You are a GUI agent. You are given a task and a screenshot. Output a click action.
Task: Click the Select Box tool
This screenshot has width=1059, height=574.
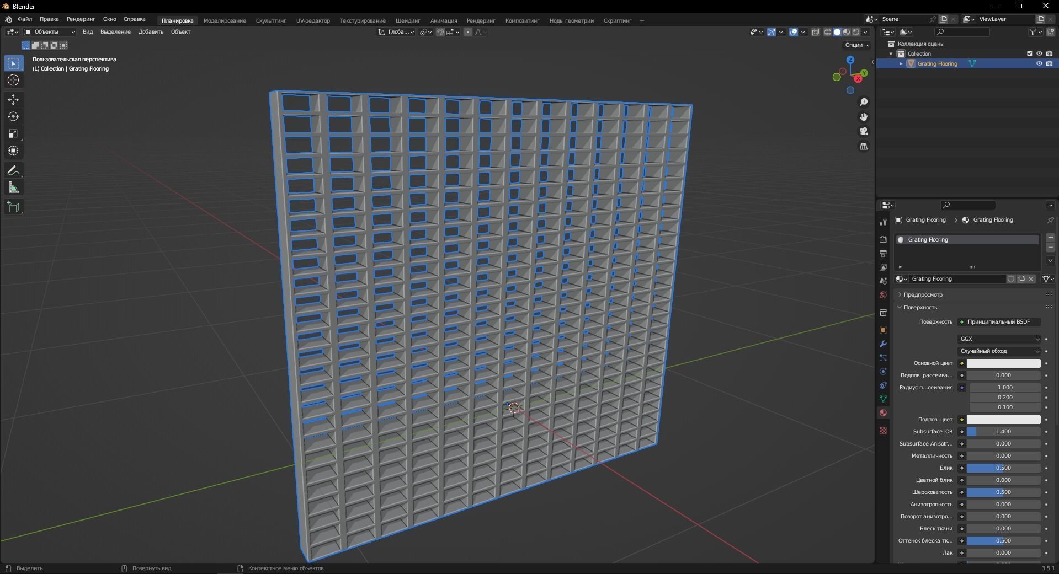(13, 63)
